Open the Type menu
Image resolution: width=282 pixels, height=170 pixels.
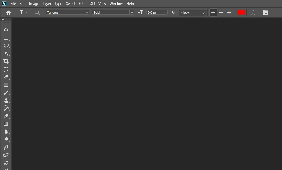tap(58, 4)
